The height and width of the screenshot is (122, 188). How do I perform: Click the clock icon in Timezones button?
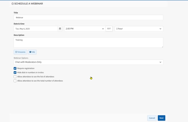click(16, 52)
